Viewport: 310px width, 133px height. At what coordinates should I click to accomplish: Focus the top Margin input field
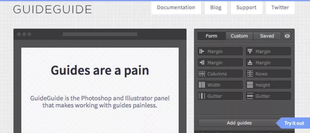click(268, 51)
